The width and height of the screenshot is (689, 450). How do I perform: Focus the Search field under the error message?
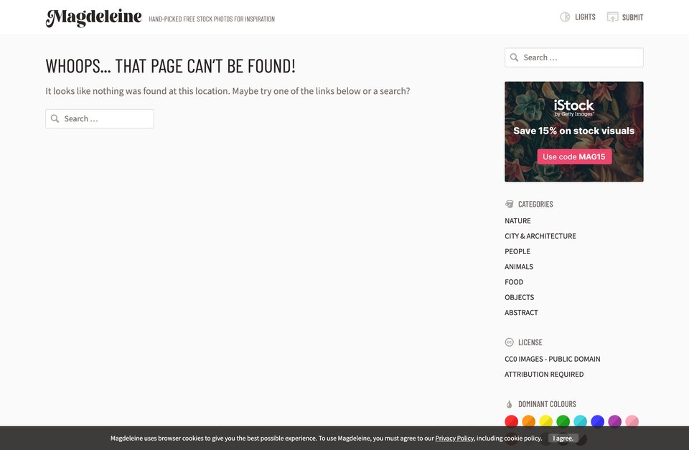[100, 118]
